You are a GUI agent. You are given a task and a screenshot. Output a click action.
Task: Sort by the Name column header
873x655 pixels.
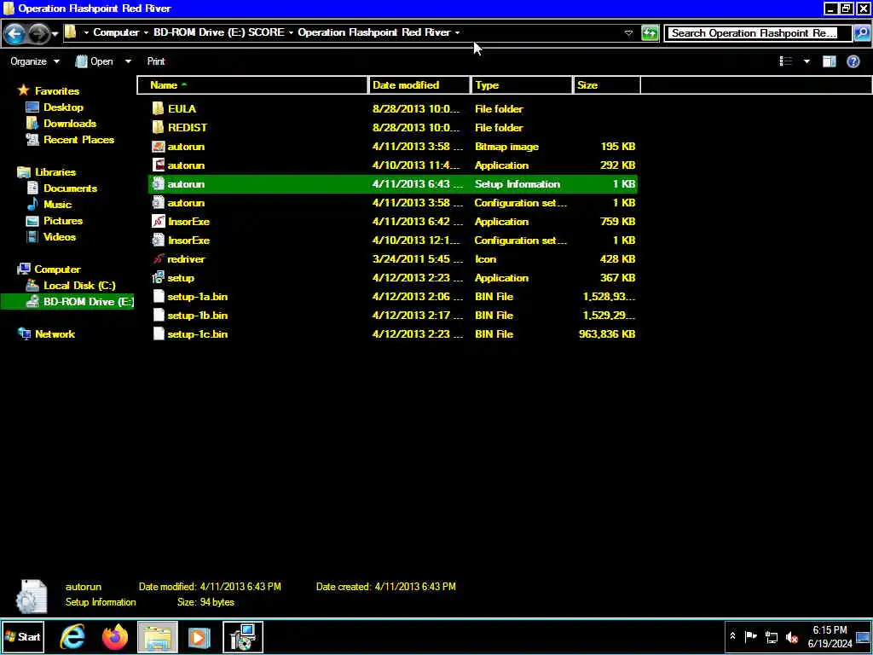pyautogui.click(x=252, y=85)
